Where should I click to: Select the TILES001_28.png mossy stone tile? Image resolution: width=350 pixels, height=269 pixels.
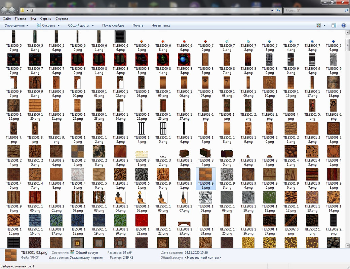point(99,151)
